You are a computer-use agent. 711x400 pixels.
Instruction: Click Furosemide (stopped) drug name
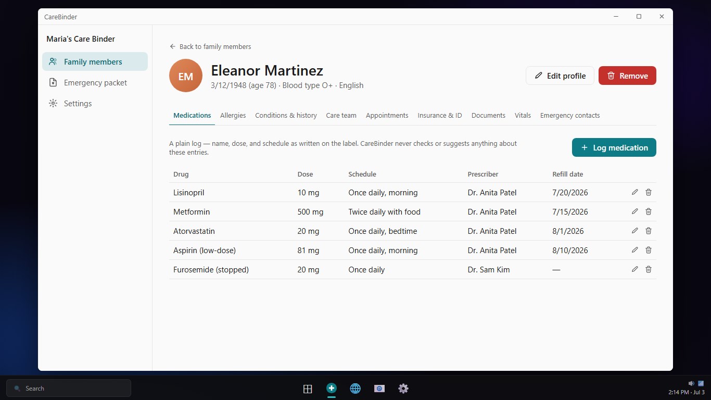211,269
